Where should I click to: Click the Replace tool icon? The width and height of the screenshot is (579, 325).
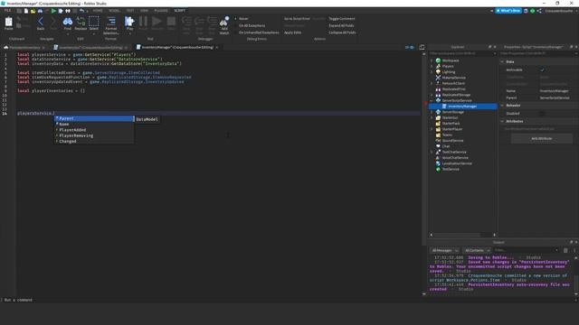(x=81, y=23)
